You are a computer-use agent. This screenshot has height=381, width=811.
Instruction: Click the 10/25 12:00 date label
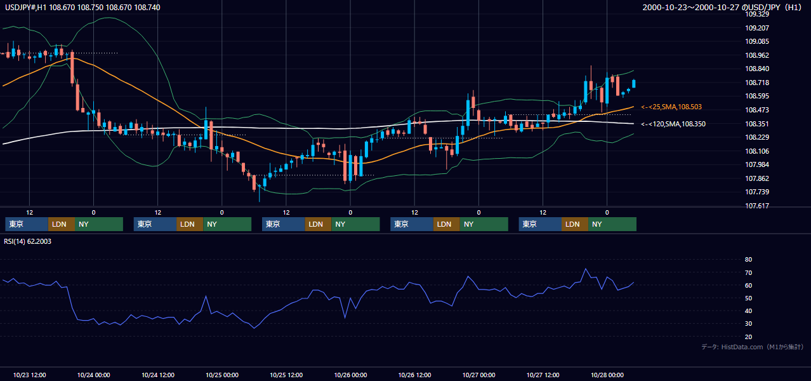click(286, 375)
